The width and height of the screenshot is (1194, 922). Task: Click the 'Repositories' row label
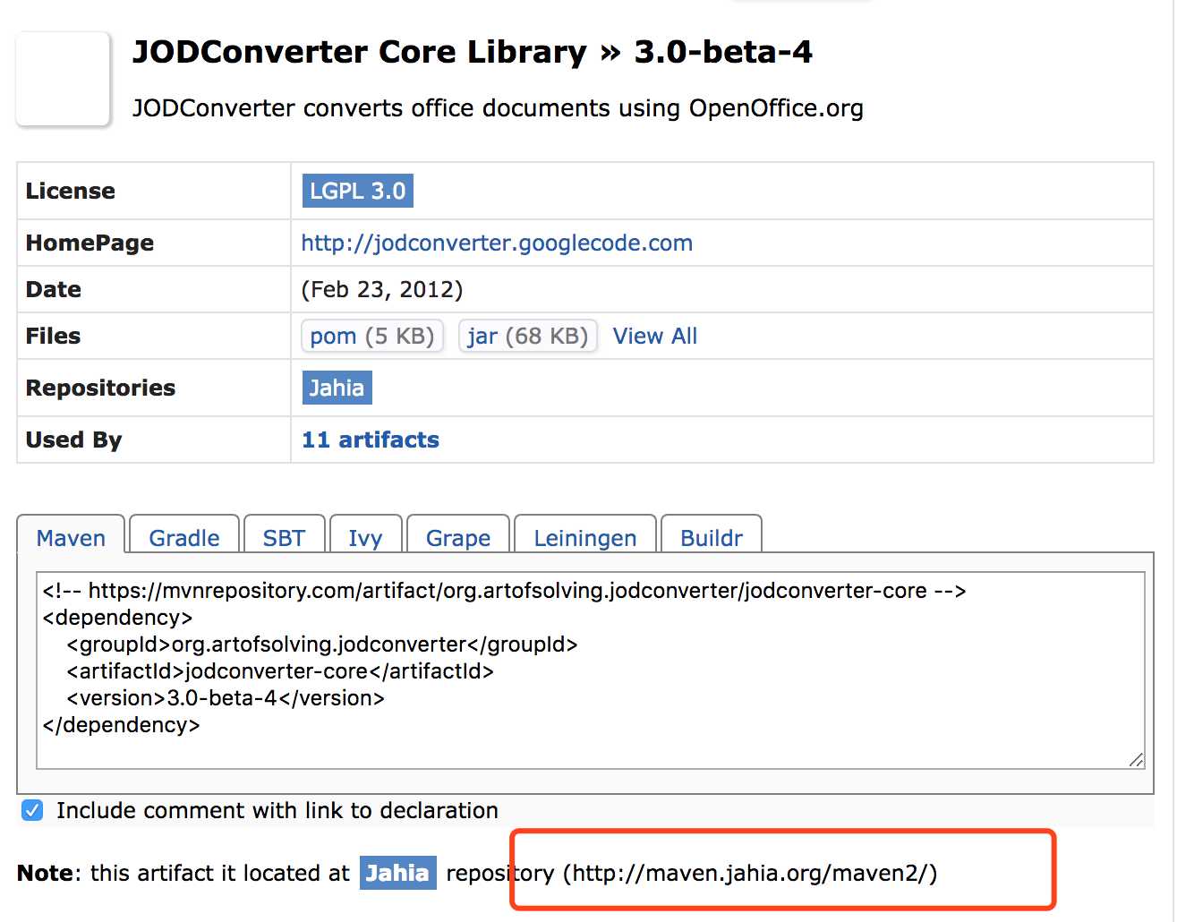coord(100,388)
